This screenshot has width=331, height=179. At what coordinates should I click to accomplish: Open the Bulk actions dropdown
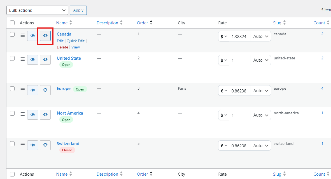click(x=37, y=10)
